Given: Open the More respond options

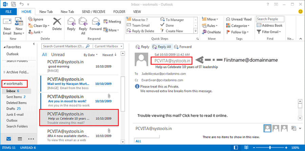Looking at the screenshot, I should (111, 30).
